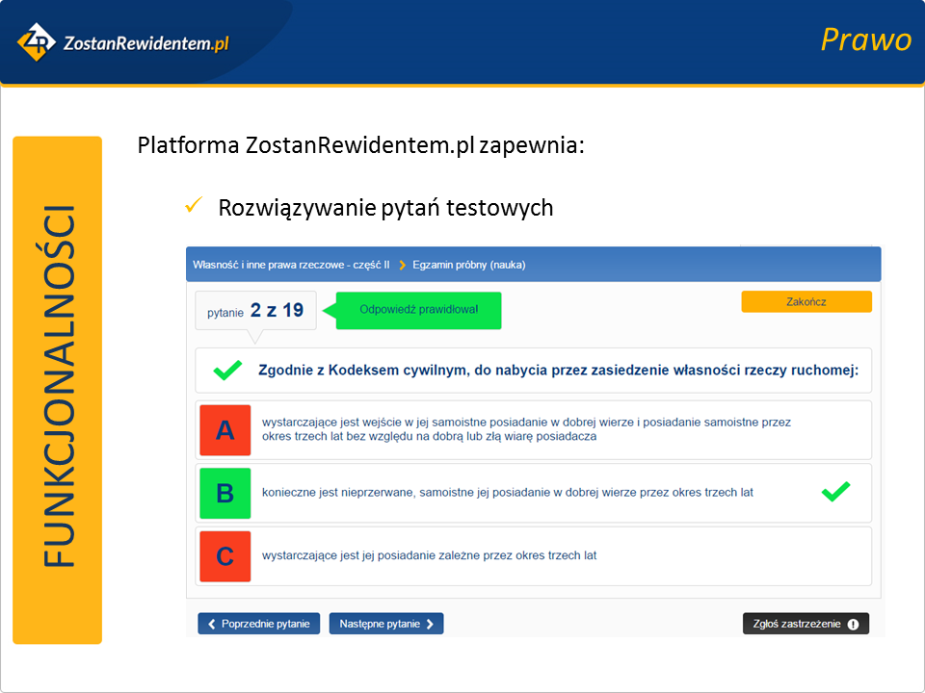
Task: Click green checkmark beside the question text
Action: pyautogui.click(x=227, y=371)
